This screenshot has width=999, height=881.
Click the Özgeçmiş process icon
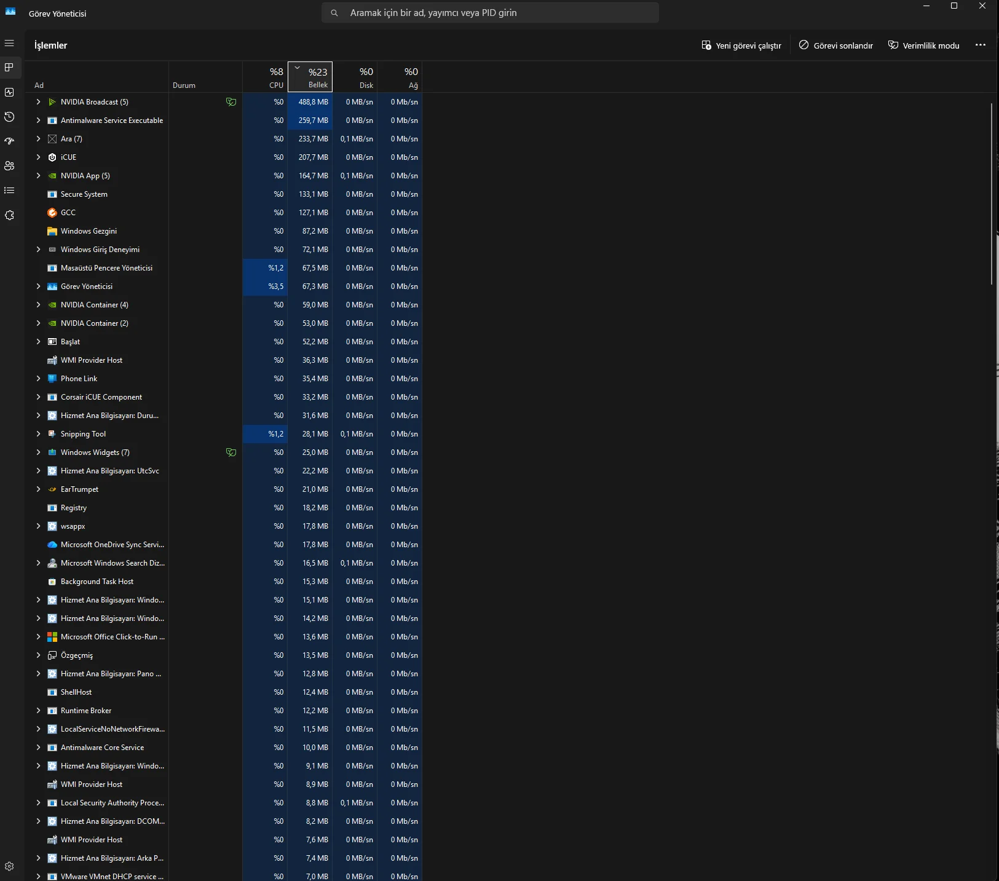[x=52, y=655]
